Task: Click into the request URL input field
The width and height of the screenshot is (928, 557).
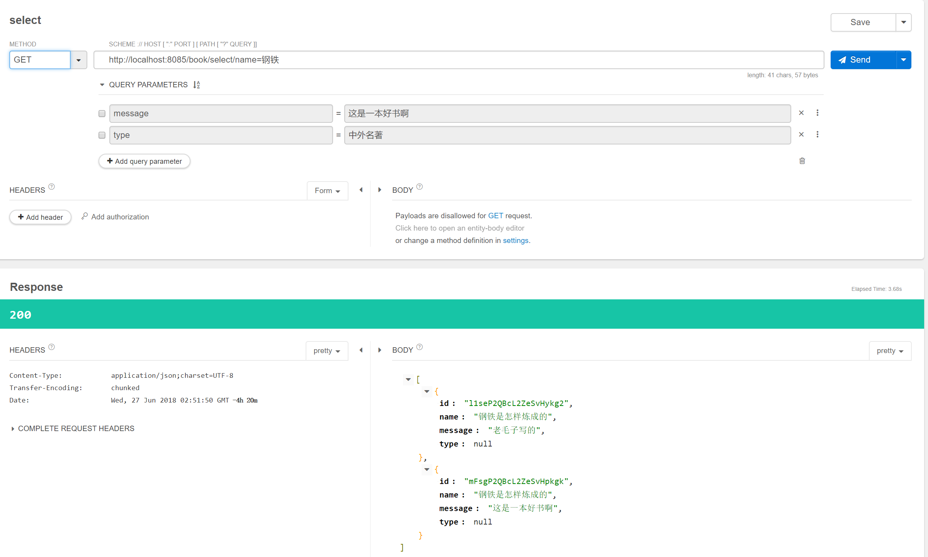Action: click(x=458, y=60)
